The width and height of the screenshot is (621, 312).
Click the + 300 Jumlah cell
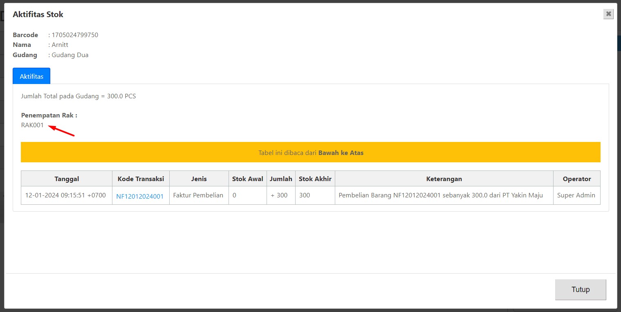pos(281,195)
